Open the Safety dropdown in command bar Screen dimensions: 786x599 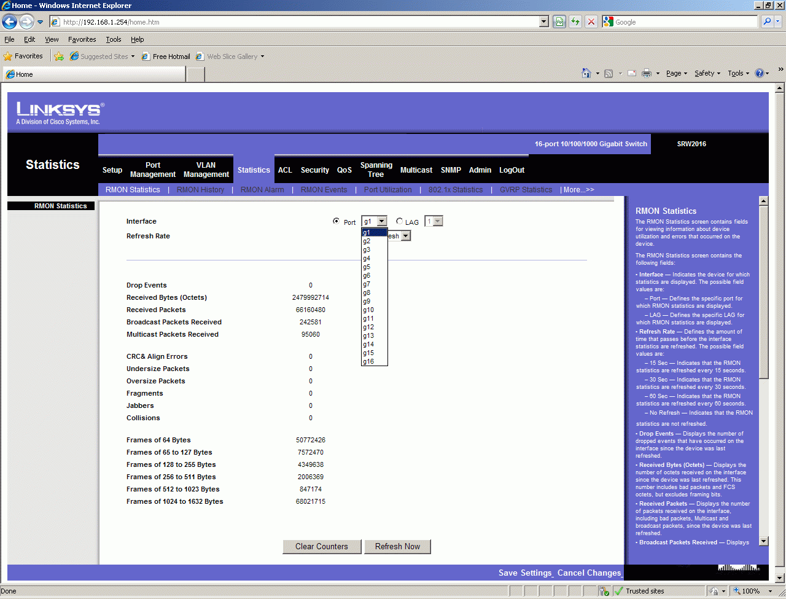pyautogui.click(x=707, y=74)
